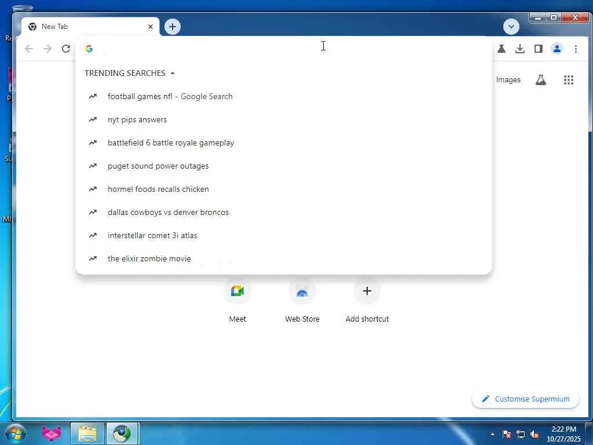Toggle the side panel icon
Image resolution: width=593 pixels, height=445 pixels.
[539, 49]
